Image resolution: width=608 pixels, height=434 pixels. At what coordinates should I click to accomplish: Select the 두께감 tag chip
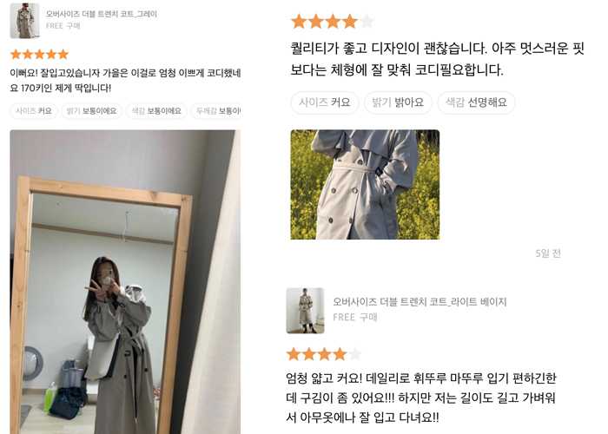pos(216,111)
